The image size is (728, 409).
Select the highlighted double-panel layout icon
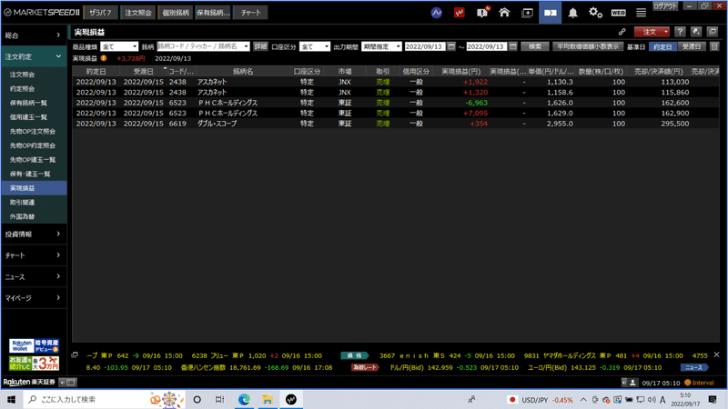pos(551,13)
